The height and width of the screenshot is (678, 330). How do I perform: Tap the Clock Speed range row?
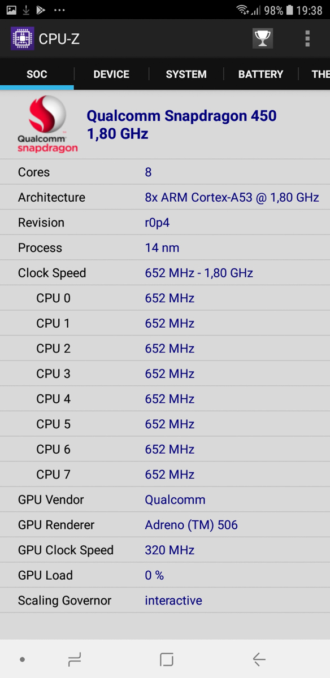(165, 273)
